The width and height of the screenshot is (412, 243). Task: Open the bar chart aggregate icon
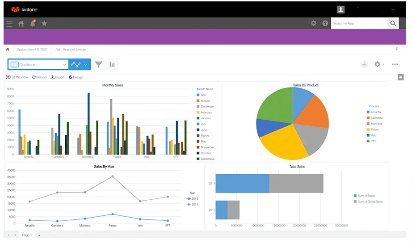[112, 64]
